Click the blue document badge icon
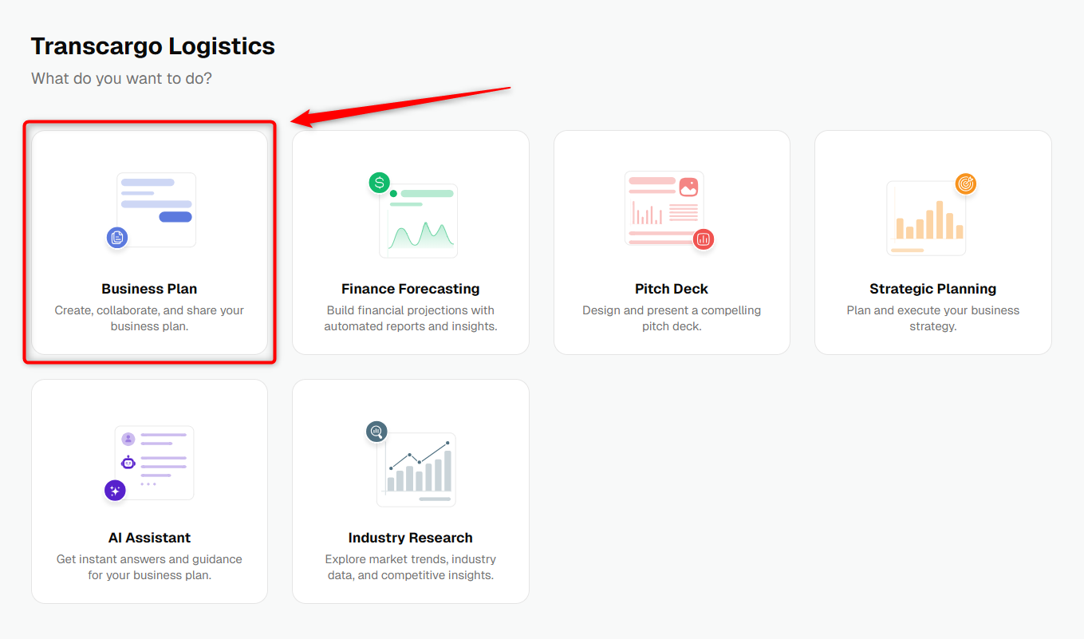The image size is (1084, 639). pyautogui.click(x=117, y=237)
